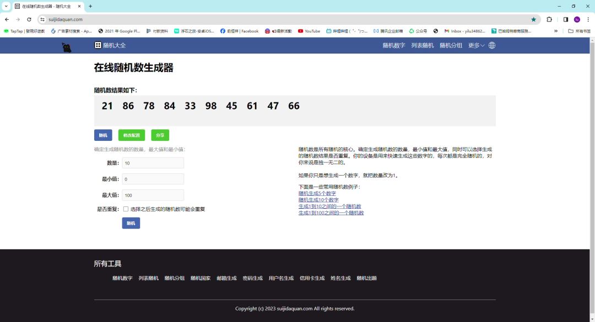
Task: Click the green 分享 button
Action: pyautogui.click(x=160, y=135)
